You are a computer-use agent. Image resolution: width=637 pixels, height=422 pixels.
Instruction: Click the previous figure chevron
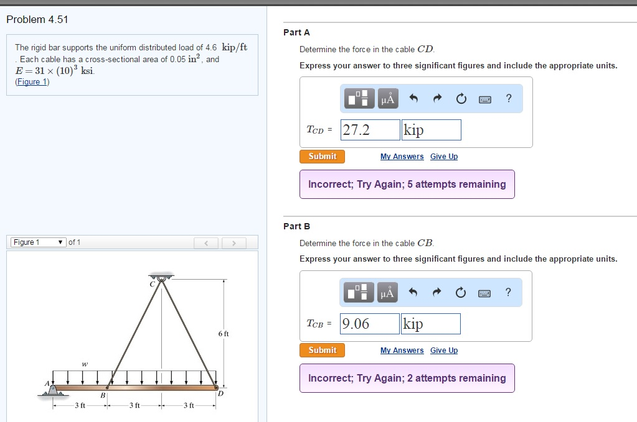point(206,242)
